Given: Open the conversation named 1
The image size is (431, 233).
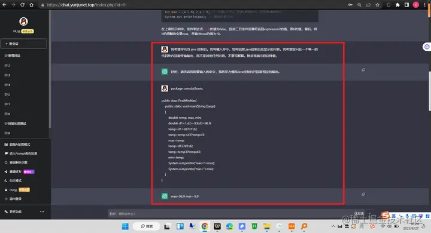Looking at the screenshot, I should [x=7, y=105].
